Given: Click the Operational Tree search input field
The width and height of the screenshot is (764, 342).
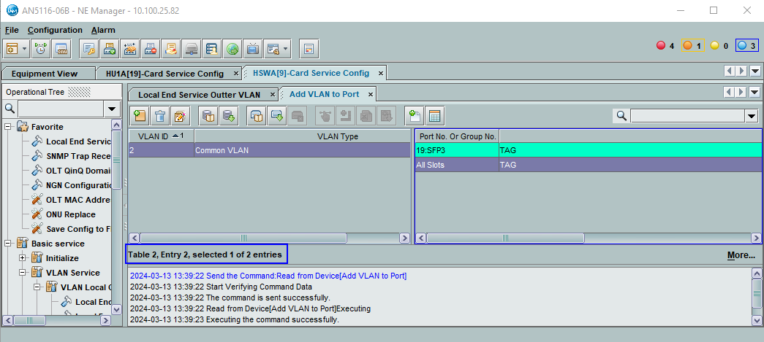Looking at the screenshot, I should click(x=61, y=109).
